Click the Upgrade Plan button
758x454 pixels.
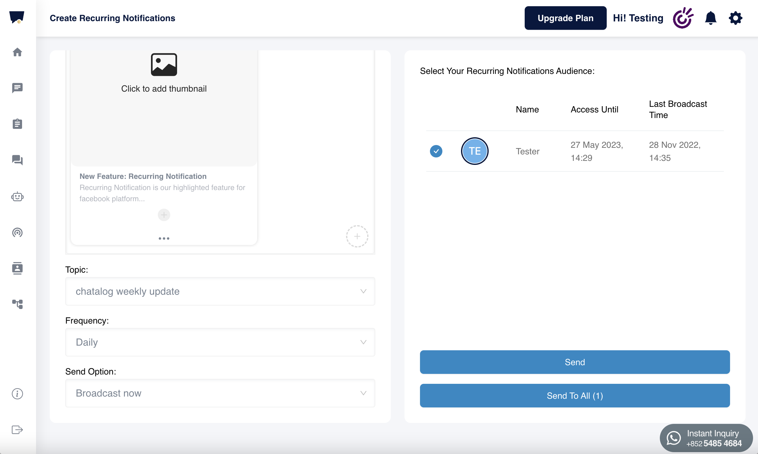pyautogui.click(x=565, y=18)
